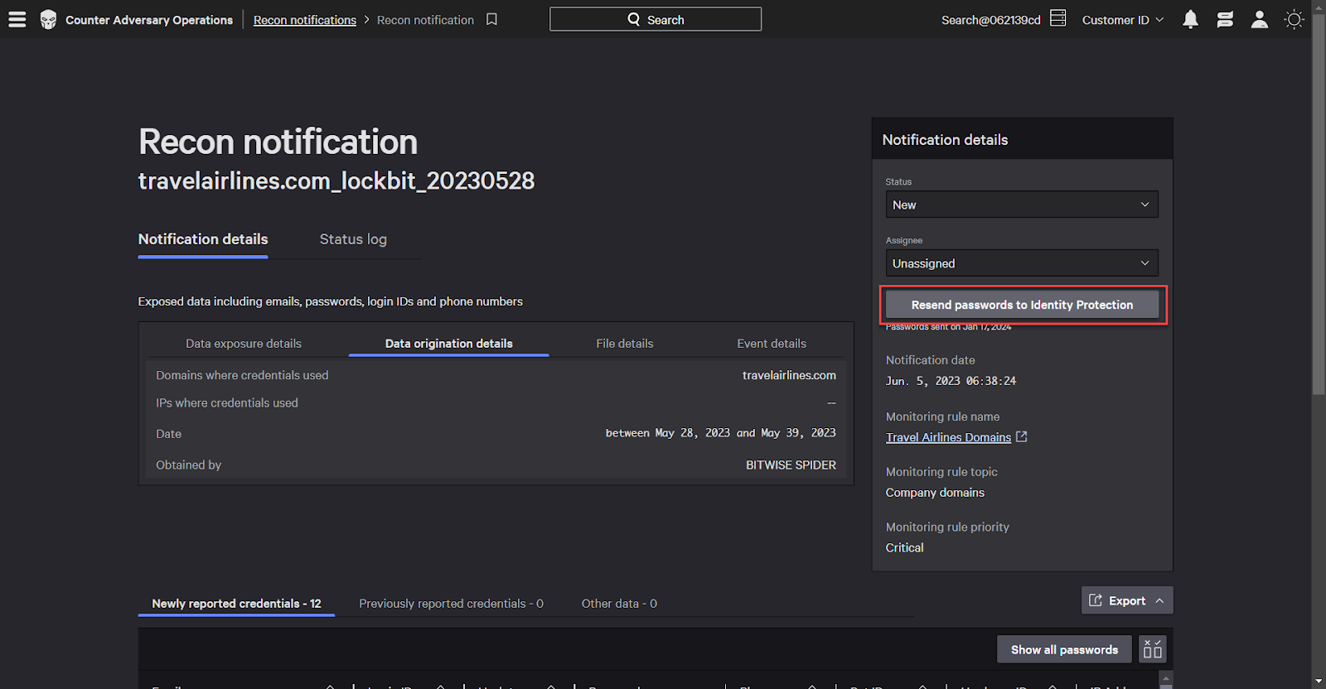1326x689 pixels.
Task: Click the travelairlines.com domain value
Action: (789, 375)
